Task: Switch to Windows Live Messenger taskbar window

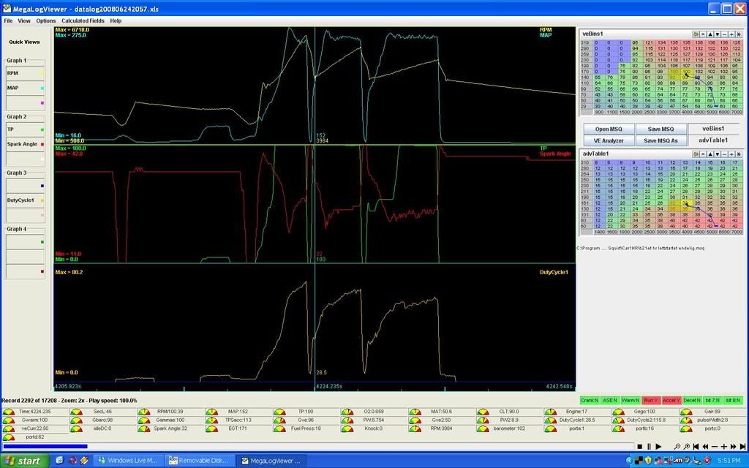Action: tap(128, 461)
